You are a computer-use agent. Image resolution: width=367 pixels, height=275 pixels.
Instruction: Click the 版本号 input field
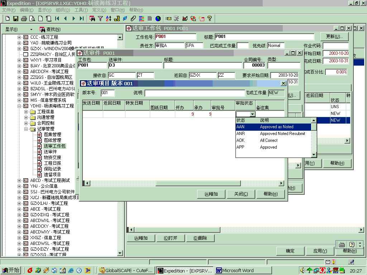108,93
